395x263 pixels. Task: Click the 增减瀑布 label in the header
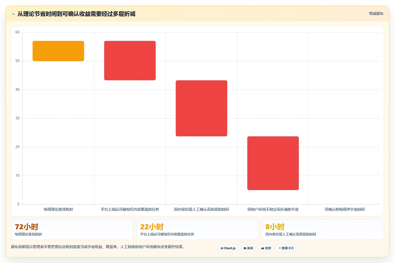click(x=376, y=13)
